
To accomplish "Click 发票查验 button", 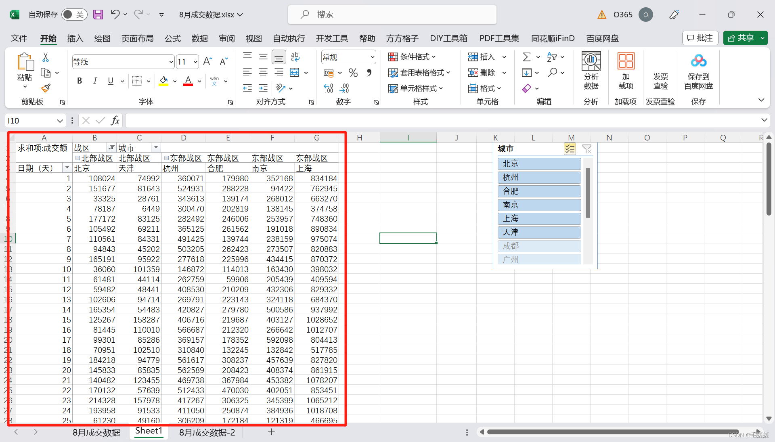I will (x=660, y=81).
